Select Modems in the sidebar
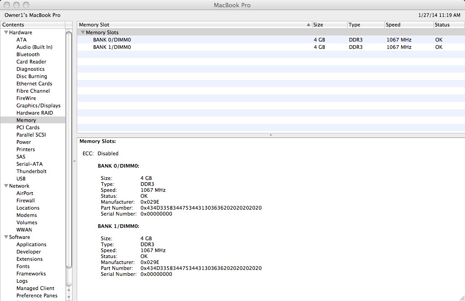The width and height of the screenshot is (465, 301). (26, 215)
